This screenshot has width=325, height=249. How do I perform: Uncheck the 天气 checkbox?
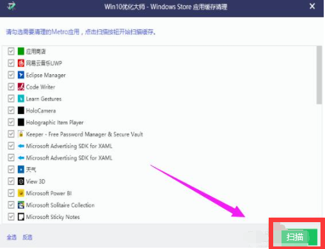[11, 170]
